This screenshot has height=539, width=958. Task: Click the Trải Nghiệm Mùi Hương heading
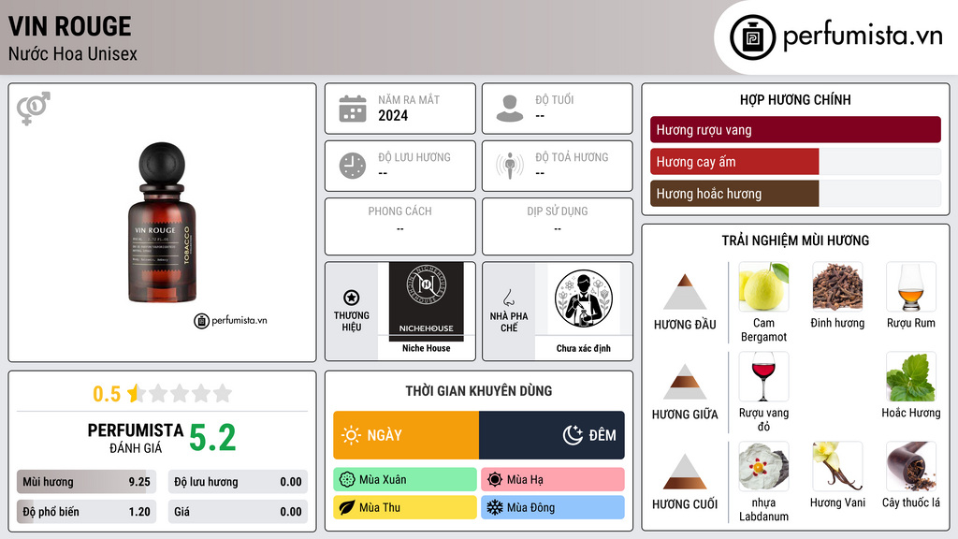(795, 240)
